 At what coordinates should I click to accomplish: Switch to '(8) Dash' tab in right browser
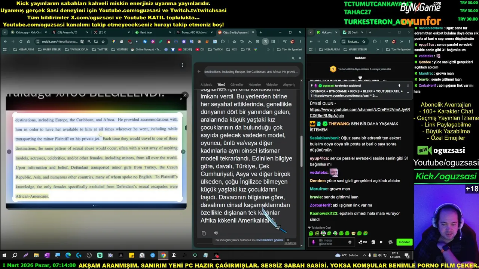[x=352, y=32]
